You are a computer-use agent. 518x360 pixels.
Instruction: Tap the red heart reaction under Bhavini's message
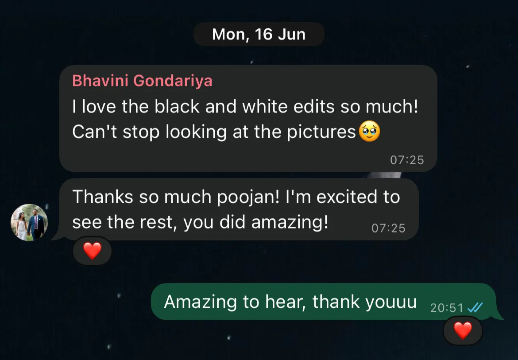tap(92, 251)
